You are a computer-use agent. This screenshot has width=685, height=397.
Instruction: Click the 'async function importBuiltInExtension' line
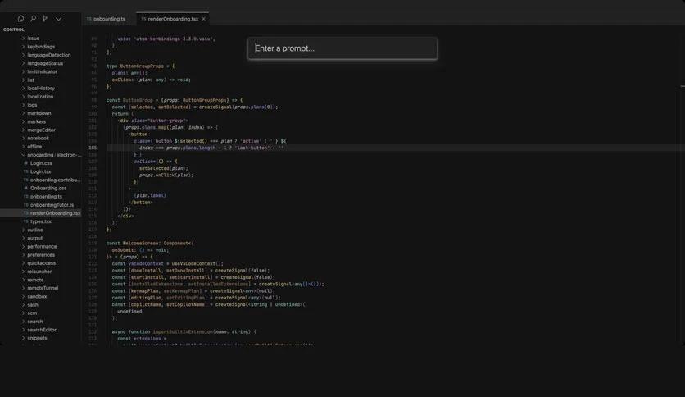pos(184,332)
